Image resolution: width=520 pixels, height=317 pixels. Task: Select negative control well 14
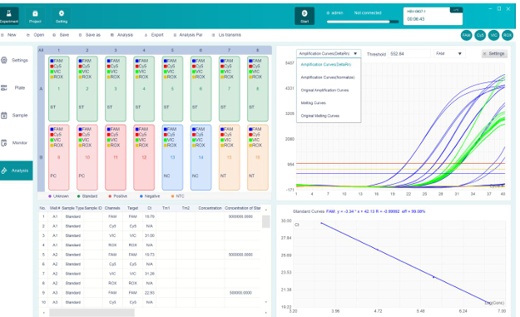tap(201, 157)
